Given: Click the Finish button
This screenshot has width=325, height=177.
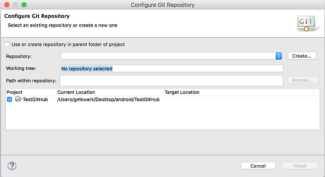Looking at the screenshot, I should (x=300, y=166).
